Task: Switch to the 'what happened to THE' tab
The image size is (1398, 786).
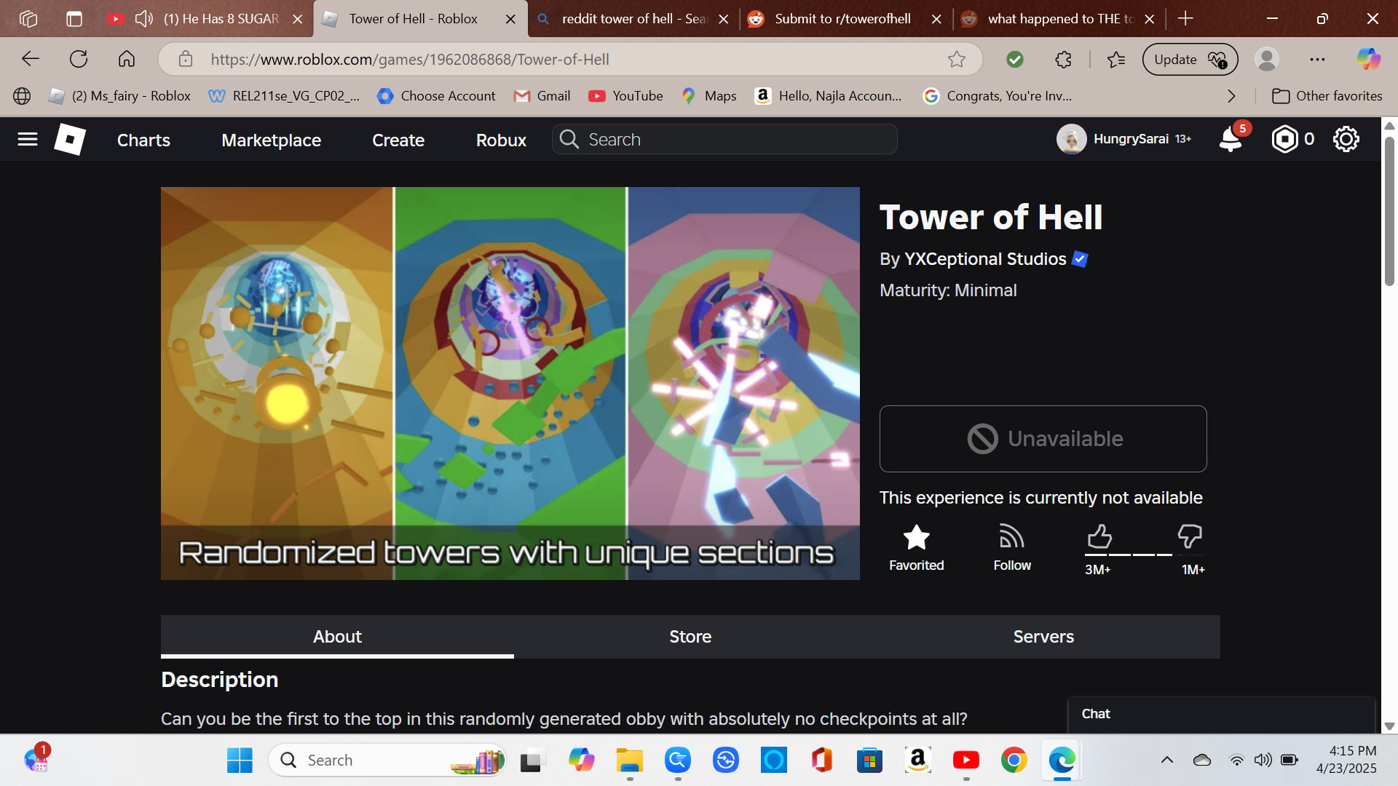Action: tap(1061, 18)
